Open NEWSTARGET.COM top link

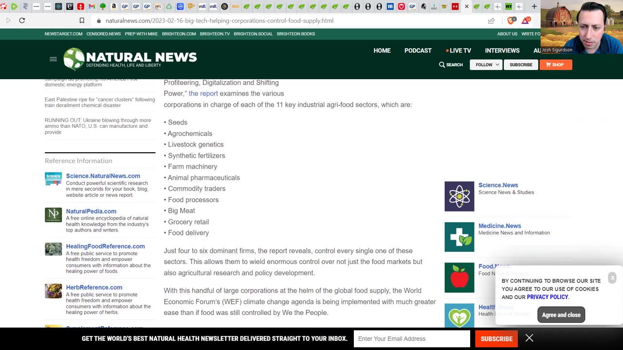point(64,34)
